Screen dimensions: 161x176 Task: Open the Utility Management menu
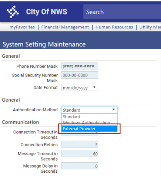click(x=150, y=27)
